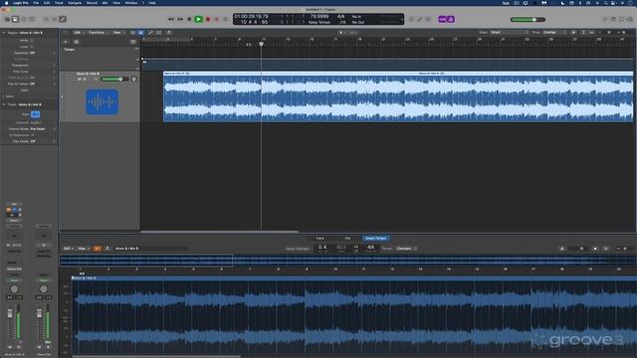The height and width of the screenshot is (358, 637).
Task: Open the Track menu in menu bar
Action: pos(59,3)
